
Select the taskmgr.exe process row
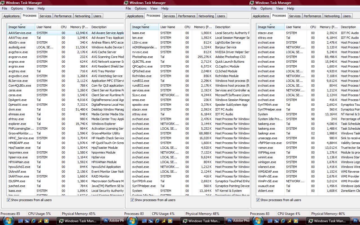[x=308, y=133]
